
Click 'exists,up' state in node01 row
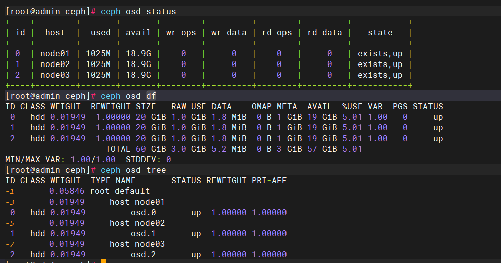point(380,54)
